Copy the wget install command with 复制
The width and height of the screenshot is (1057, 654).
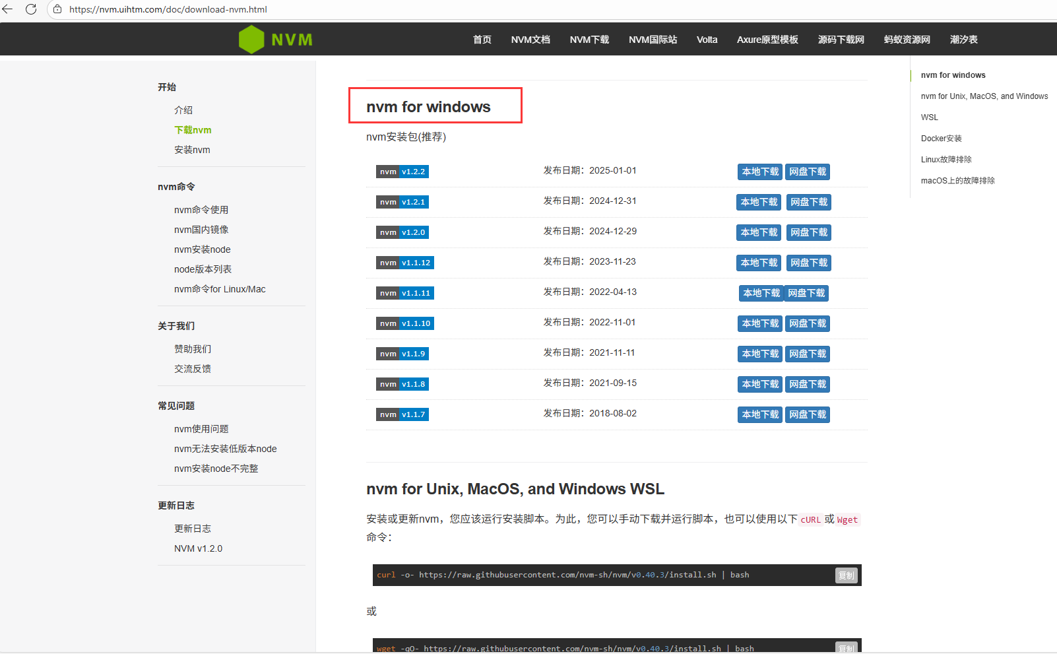(847, 648)
